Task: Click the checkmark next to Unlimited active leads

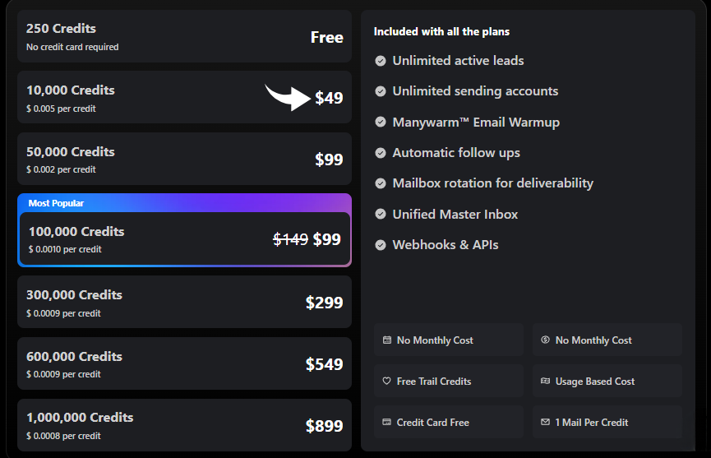Action: (381, 61)
